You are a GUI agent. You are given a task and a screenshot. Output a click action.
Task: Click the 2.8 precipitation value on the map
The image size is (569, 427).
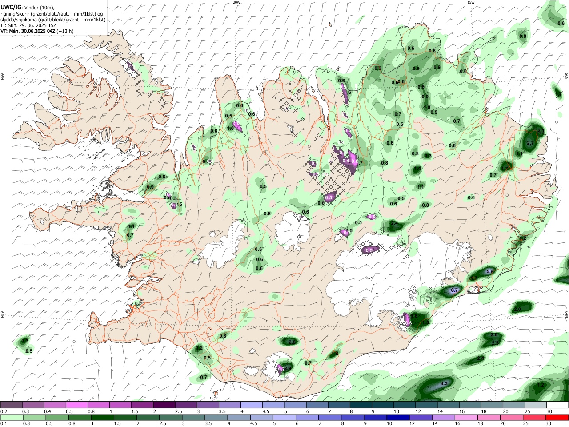point(292,342)
